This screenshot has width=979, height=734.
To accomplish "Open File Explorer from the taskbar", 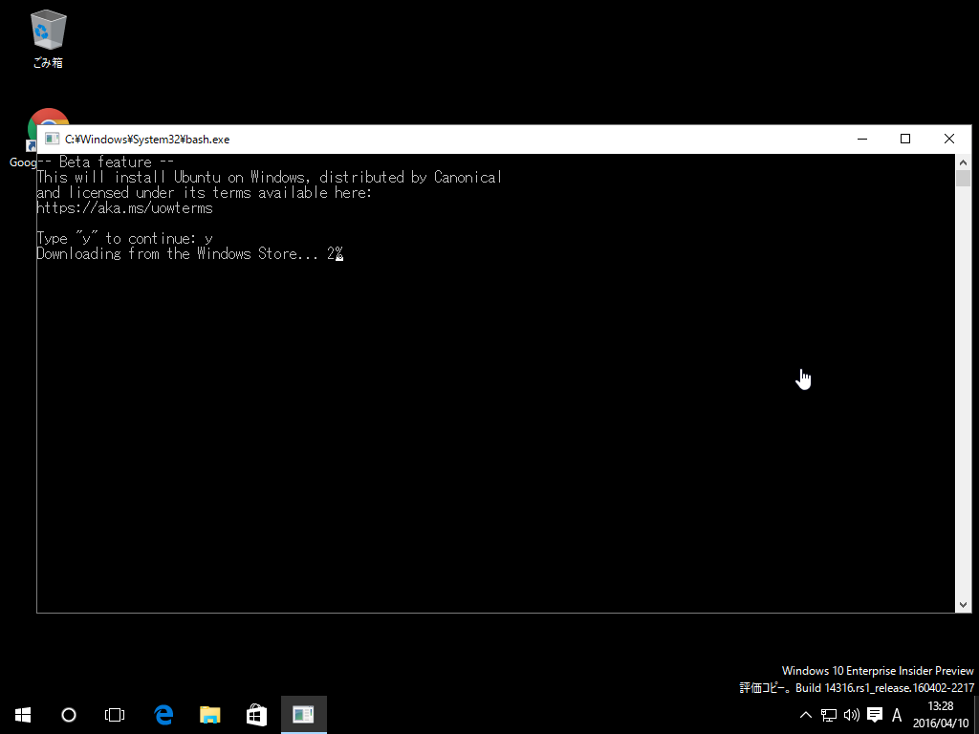I will (x=209, y=715).
